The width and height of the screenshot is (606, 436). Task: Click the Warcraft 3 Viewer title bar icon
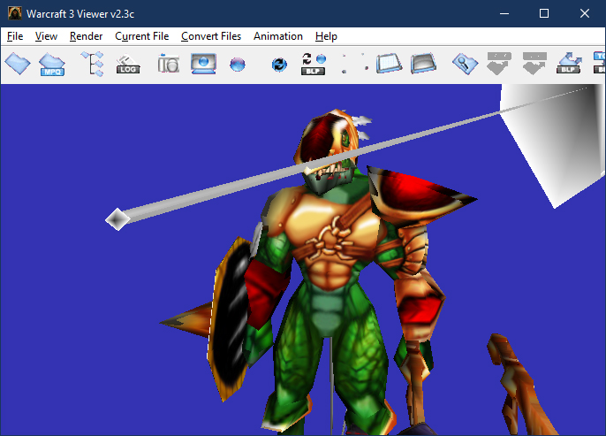pyautogui.click(x=15, y=13)
